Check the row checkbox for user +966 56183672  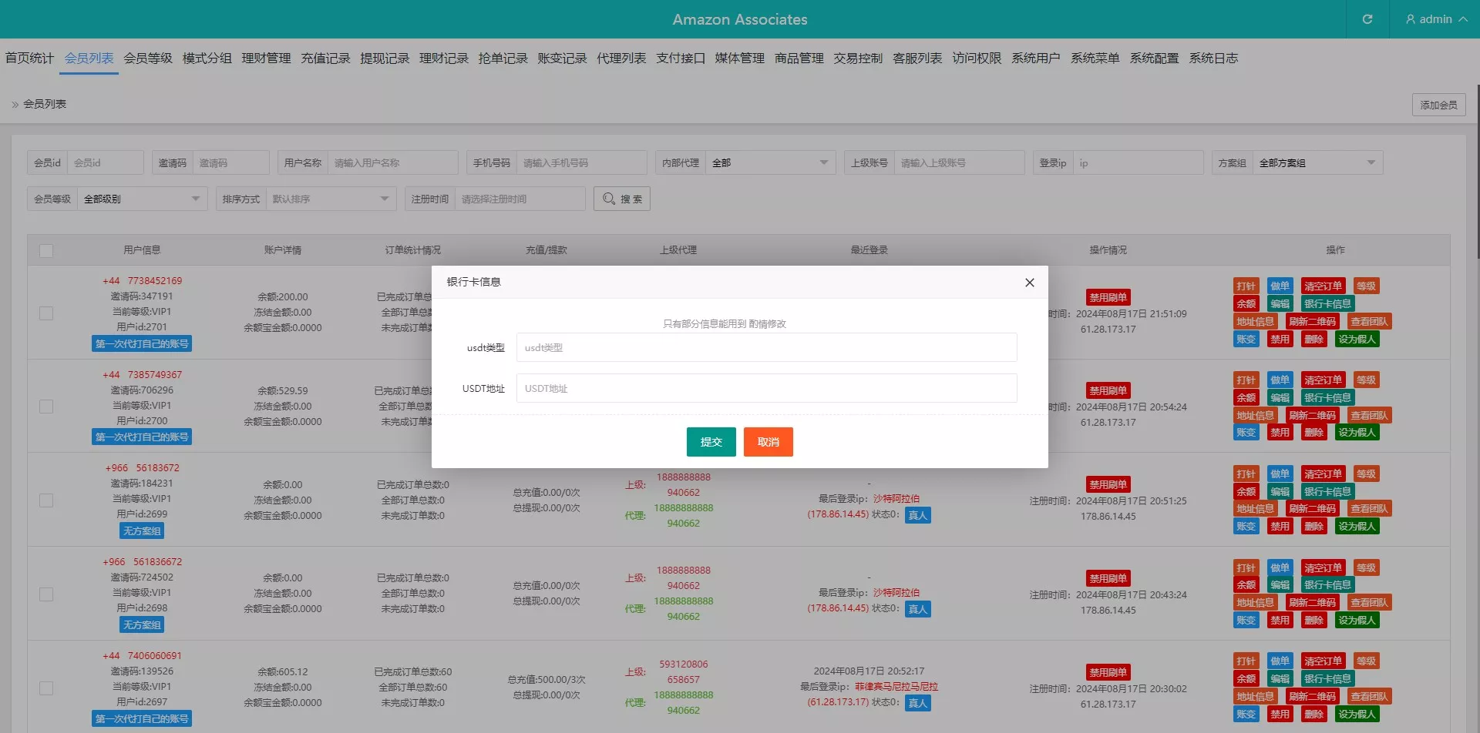[x=46, y=500]
